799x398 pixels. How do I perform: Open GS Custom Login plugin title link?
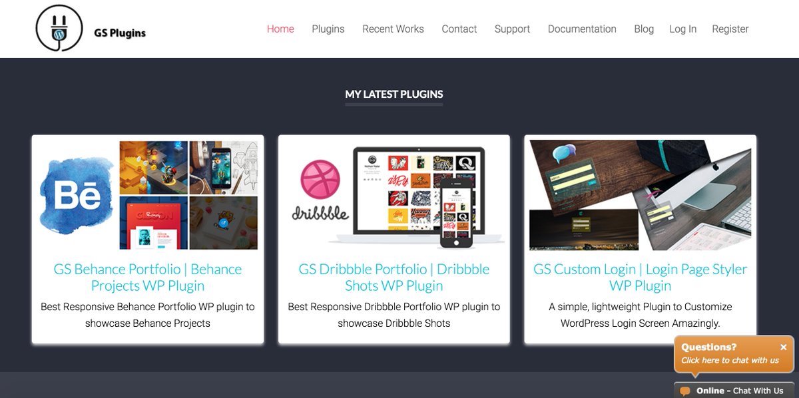[641, 278]
